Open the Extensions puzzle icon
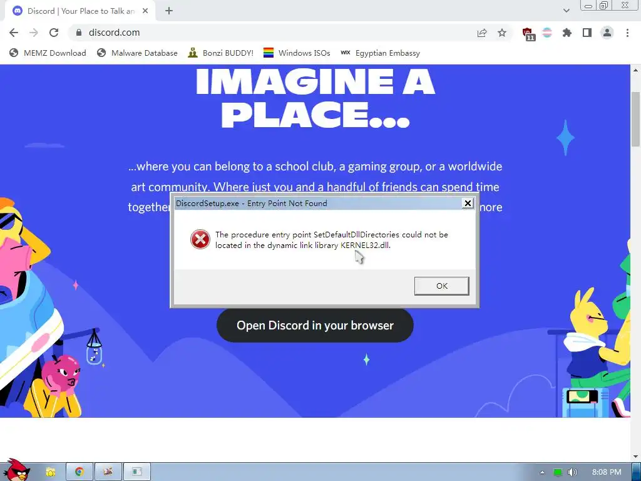Screen dimensions: 641x481 (x=567, y=33)
